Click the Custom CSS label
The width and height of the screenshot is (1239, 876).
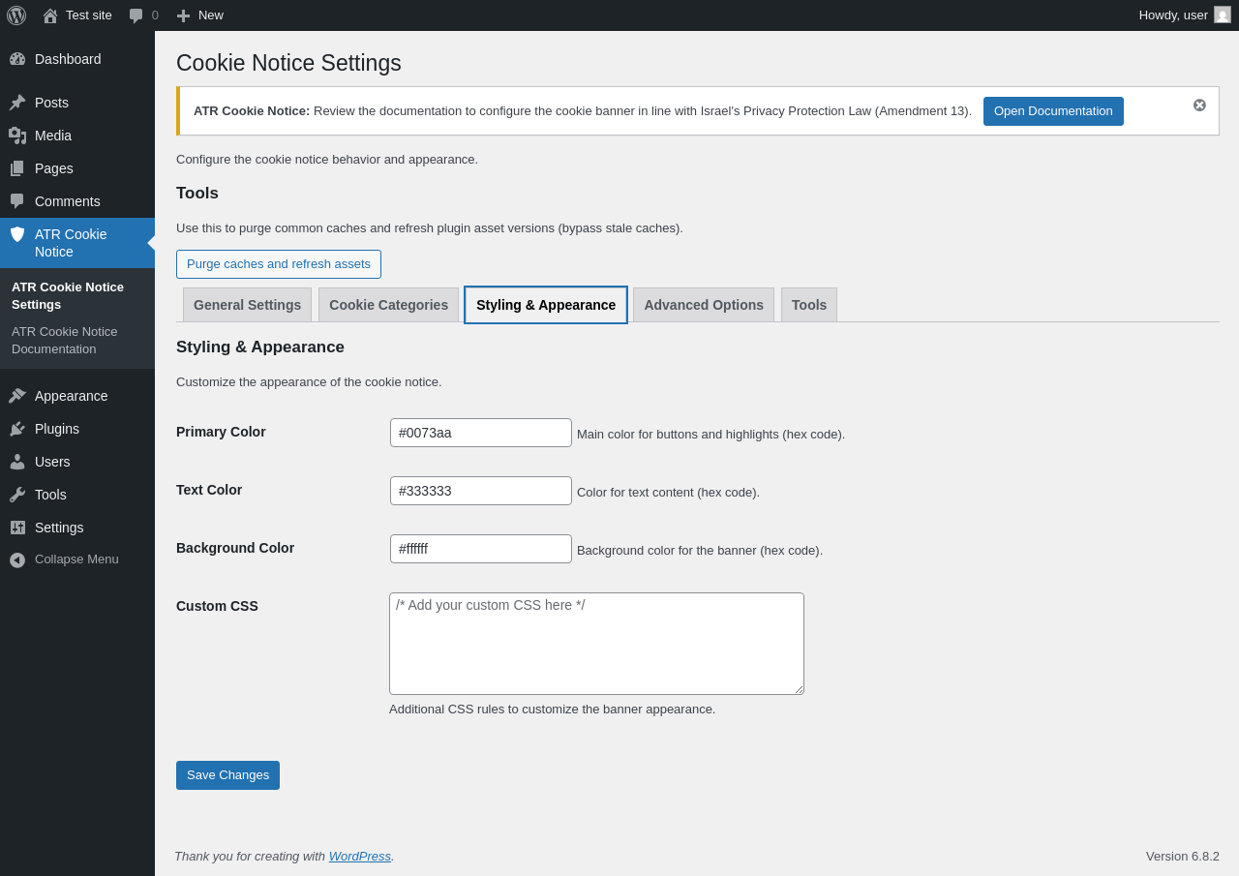217,606
